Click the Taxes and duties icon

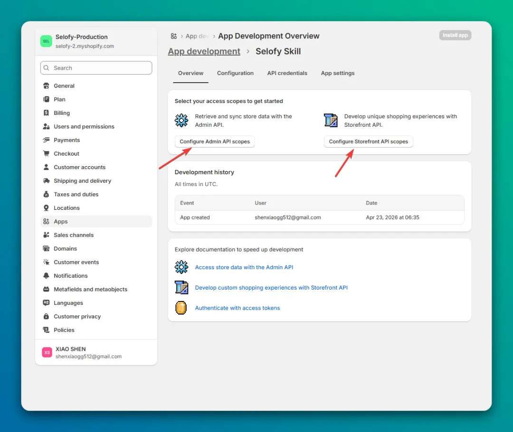point(46,194)
